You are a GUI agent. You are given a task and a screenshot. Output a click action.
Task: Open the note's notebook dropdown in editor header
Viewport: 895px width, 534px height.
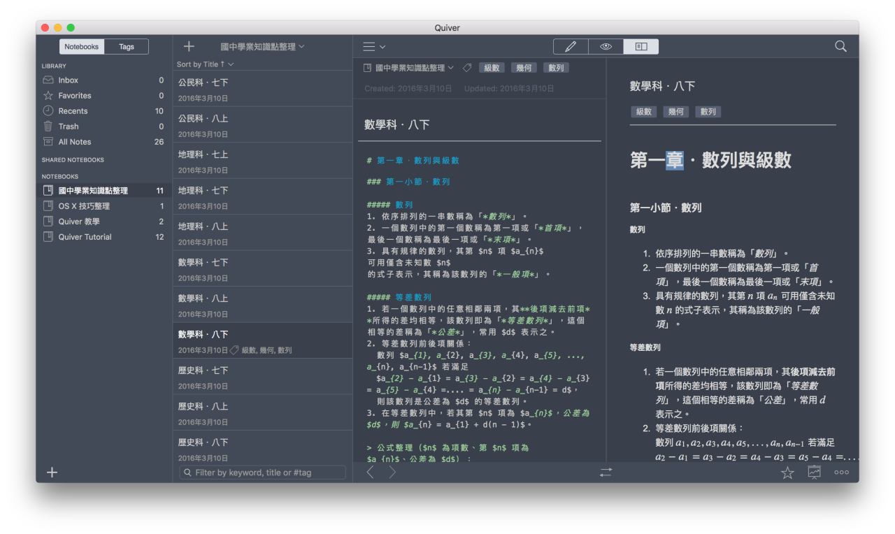409,68
